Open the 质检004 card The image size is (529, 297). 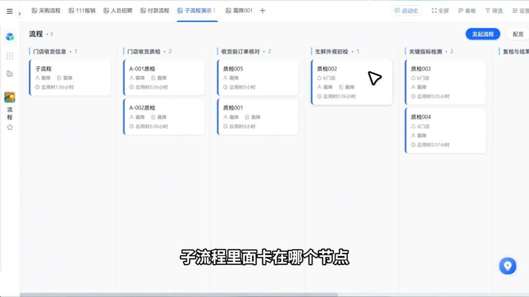pos(445,130)
